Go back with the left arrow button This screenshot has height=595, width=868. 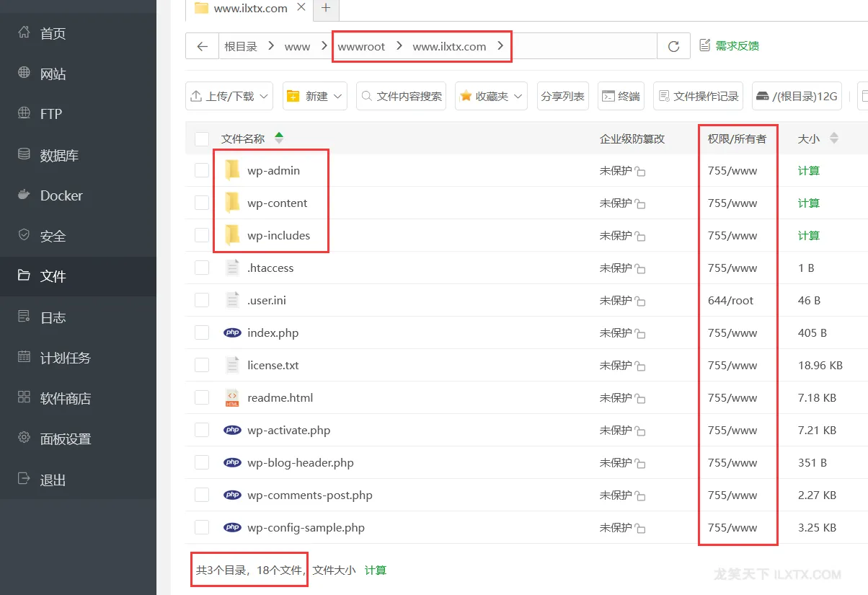click(x=202, y=46)
